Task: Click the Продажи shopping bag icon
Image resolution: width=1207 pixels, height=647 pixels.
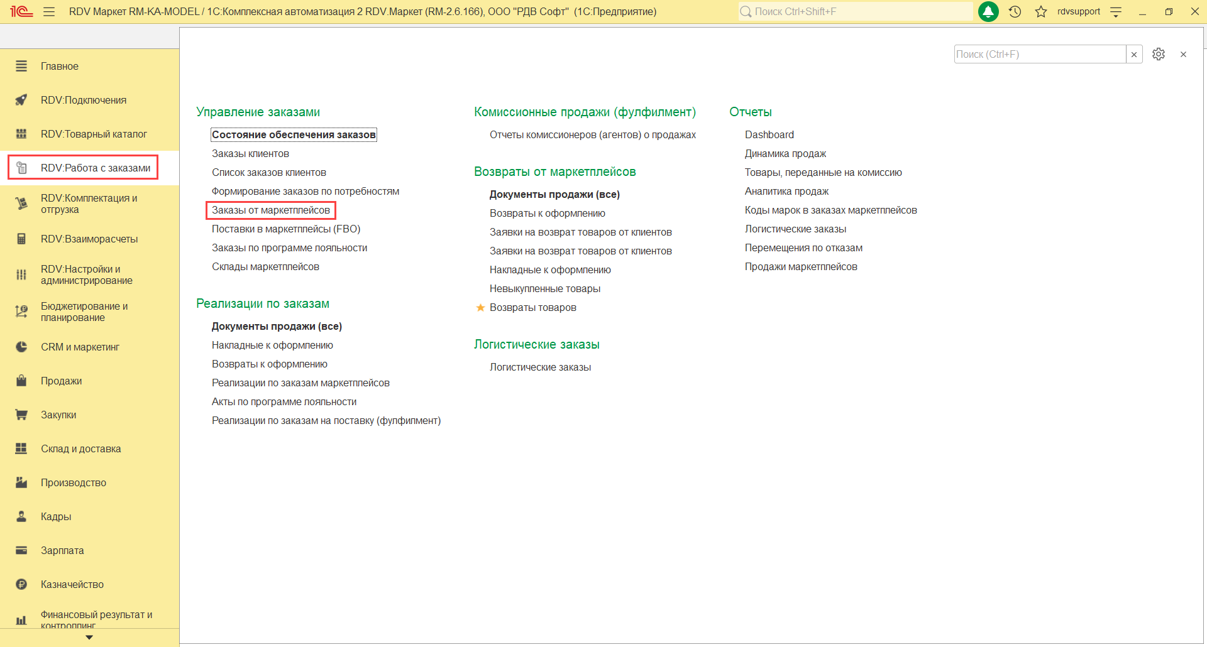Action: pyautogui.click(x=21, y=381)
